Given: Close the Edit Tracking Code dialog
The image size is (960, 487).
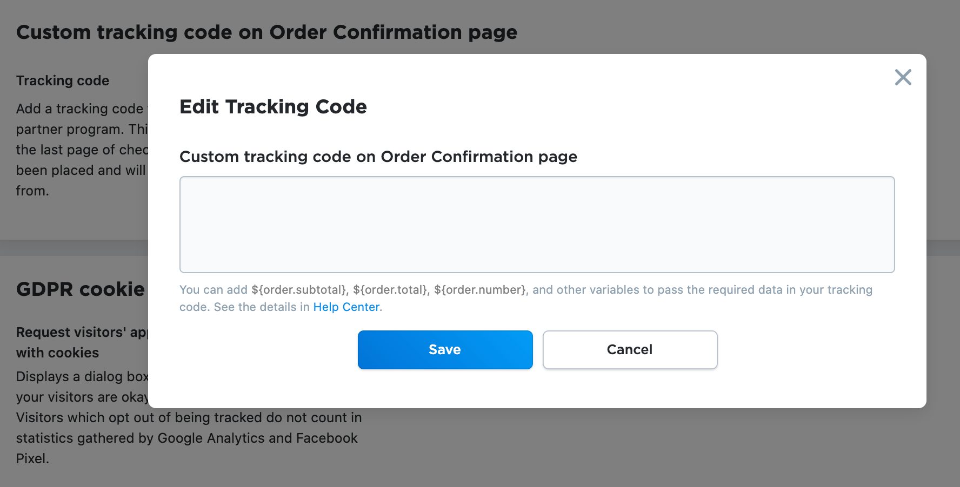Looking at the screenshot, I should point(903,77).
